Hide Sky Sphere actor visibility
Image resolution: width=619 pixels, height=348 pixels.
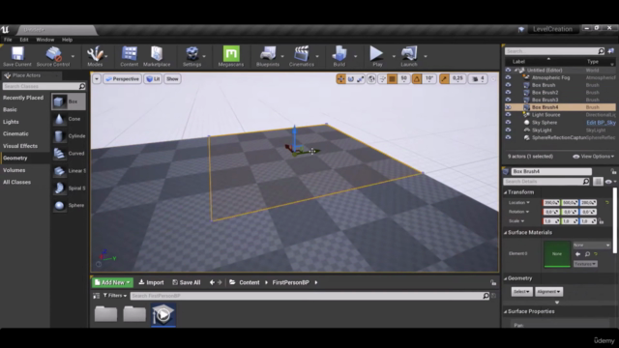point(508,123)
